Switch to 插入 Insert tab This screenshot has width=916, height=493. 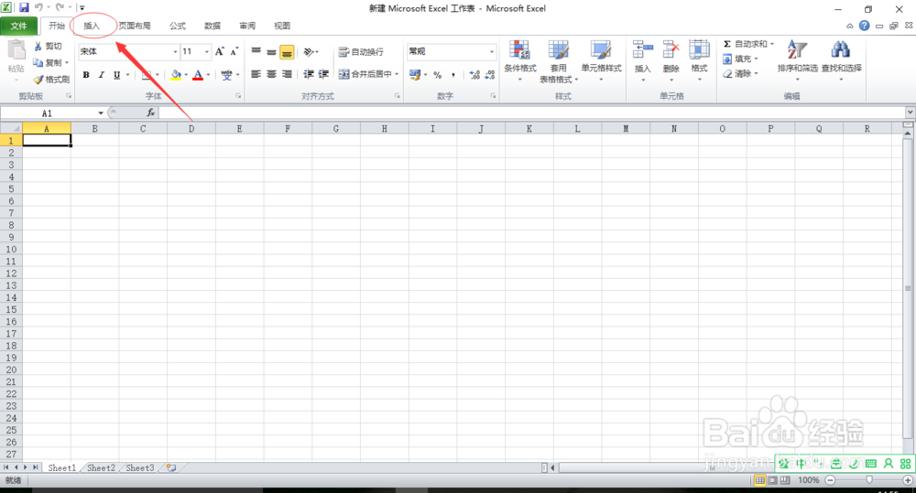[x=92, y=26]
